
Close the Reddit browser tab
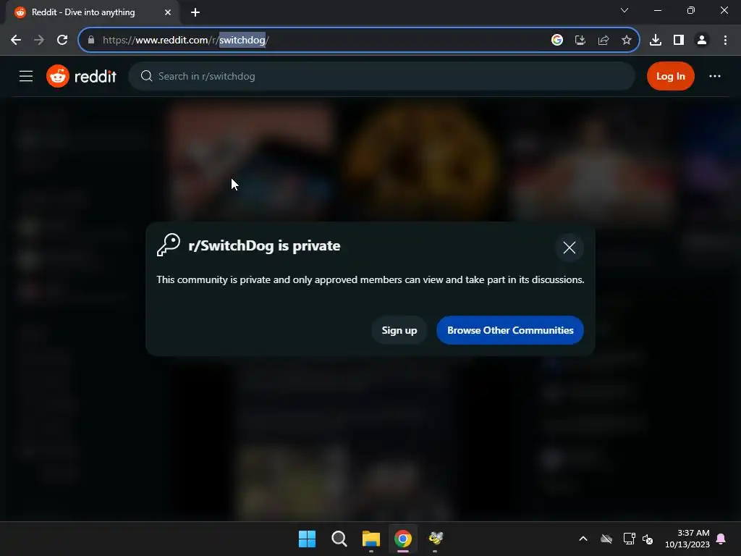(x=168, y=12)
